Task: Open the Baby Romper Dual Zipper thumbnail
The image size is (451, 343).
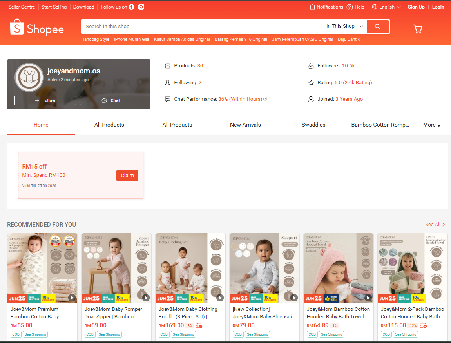Action: [116, 268]
